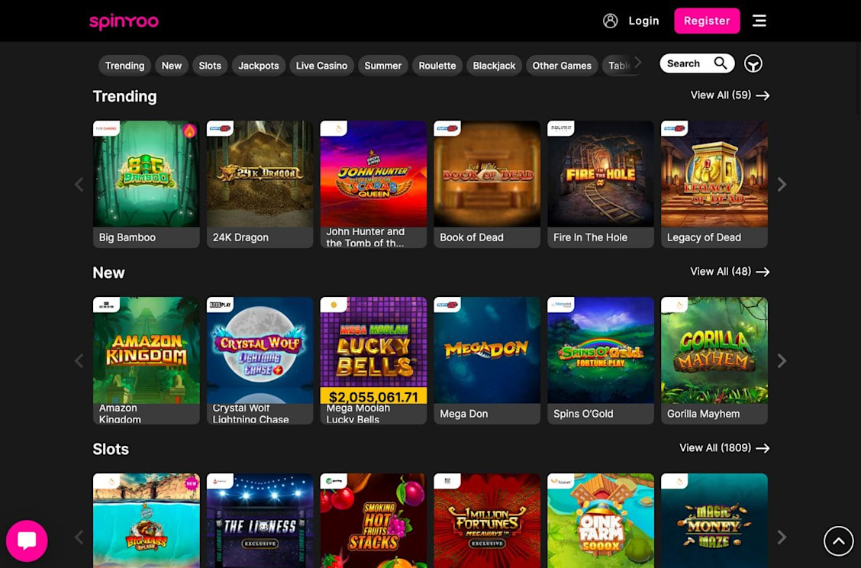Click the "24K Dragon" title label
Viewport: 861px width, 568px height.
tap(240, 237)
